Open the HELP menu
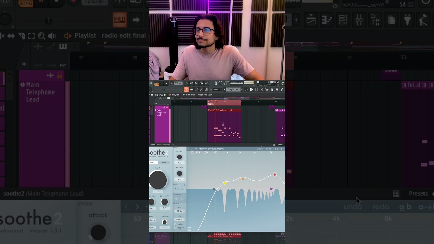This screenshot has height=244, width=434. click(x=150, y=83)
